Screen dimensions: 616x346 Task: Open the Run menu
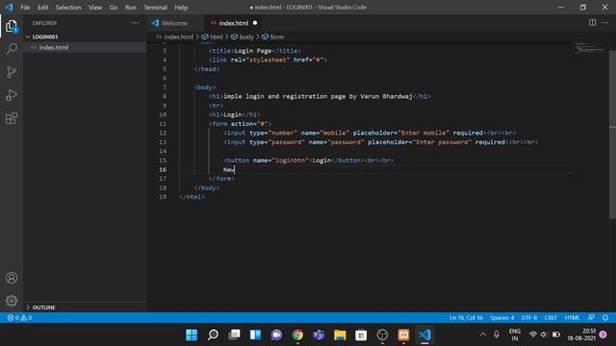coord(131,8)
